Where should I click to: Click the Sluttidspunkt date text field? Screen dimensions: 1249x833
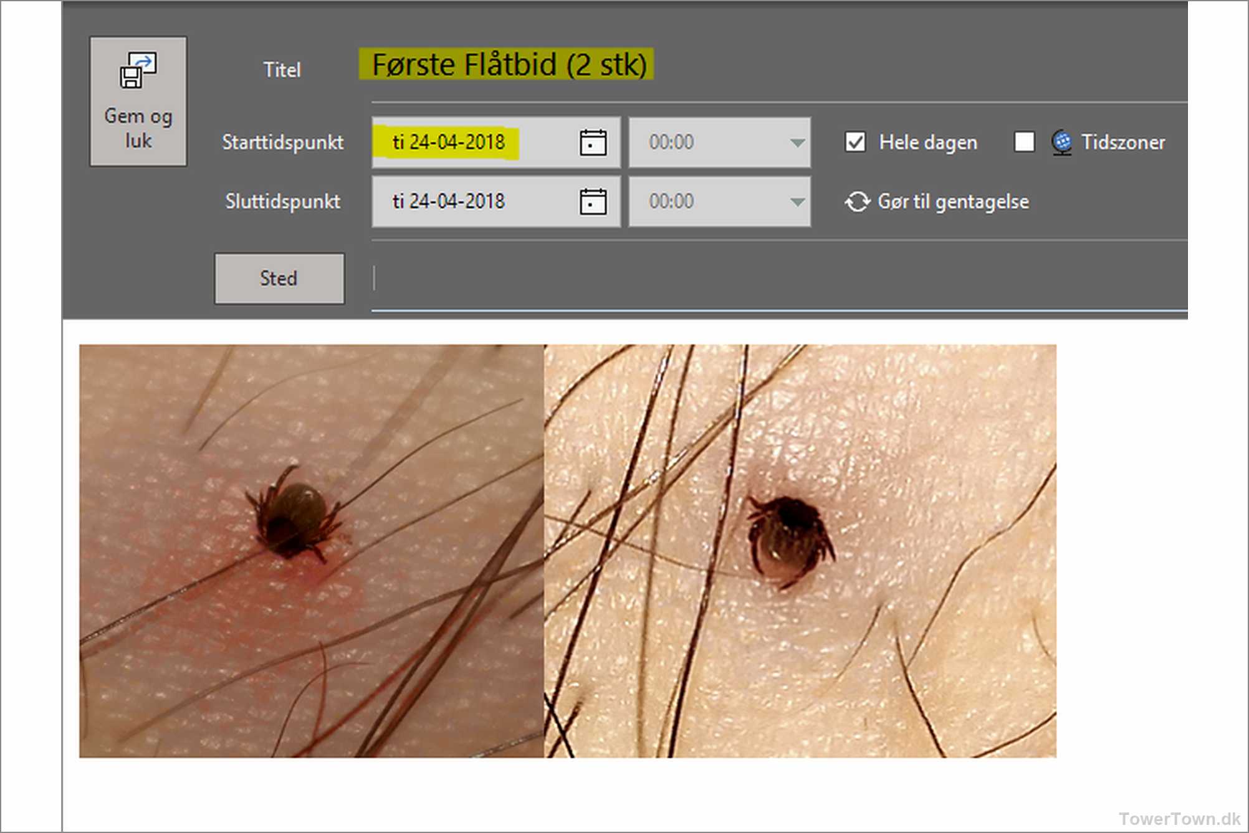tap(448, 202)
